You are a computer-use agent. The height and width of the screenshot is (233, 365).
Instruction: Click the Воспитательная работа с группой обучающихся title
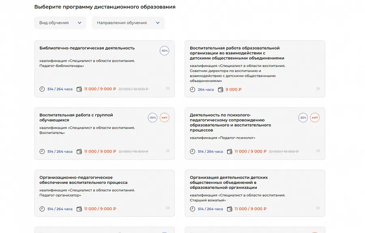click(76, 117)
